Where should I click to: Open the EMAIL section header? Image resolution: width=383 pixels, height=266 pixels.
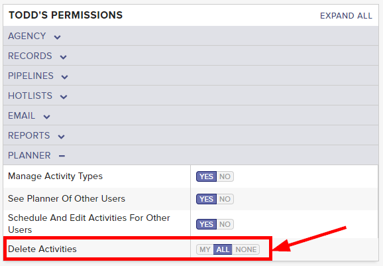click(191, 115)
